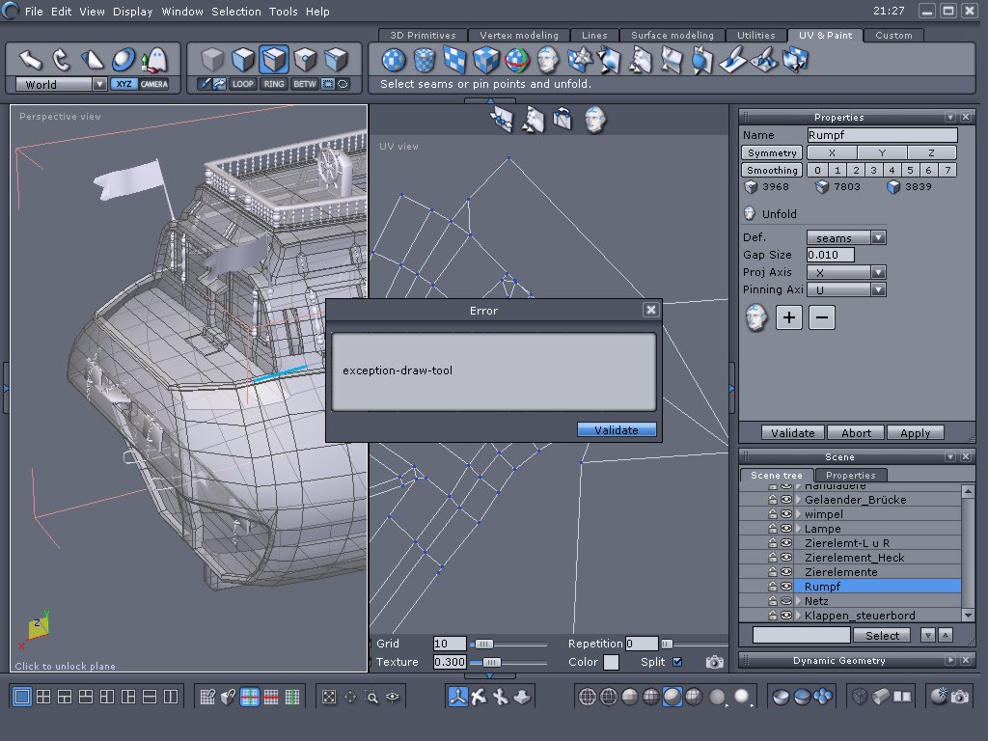Toggle visibility of the Netz object
Screen dimensions: 988x741
(786, 601)
